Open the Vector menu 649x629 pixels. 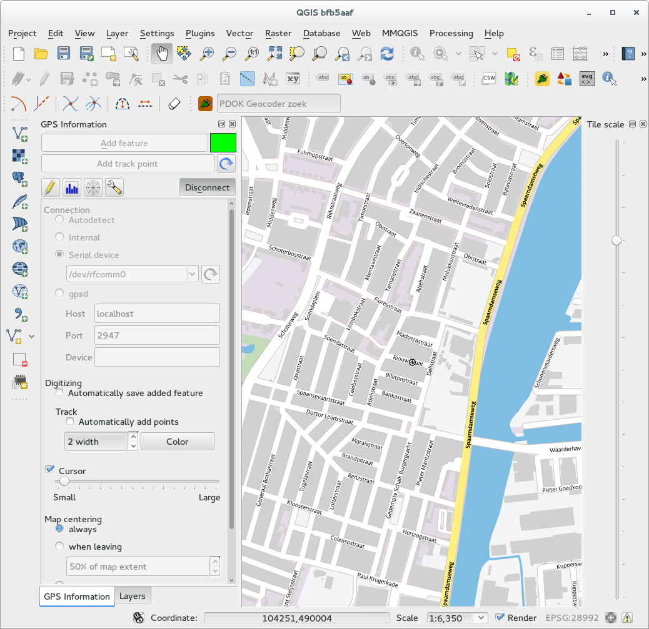click(239, 33)
